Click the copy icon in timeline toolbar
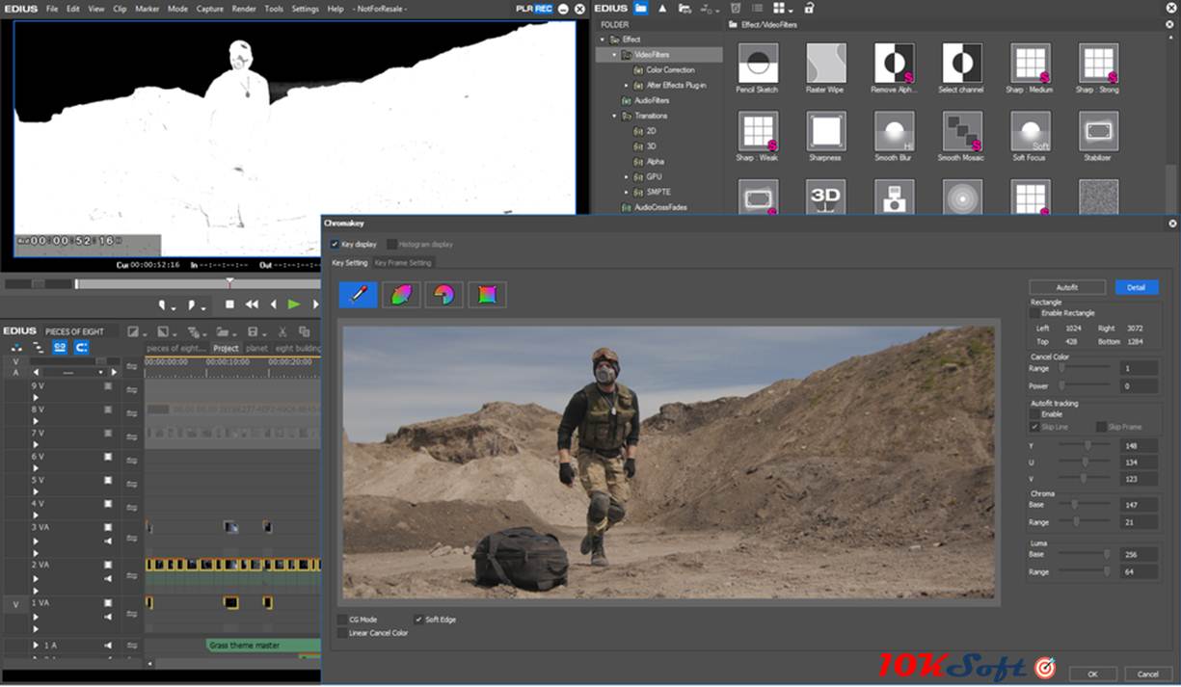Viewport: 1181px width, 687px height. pos(305,331)
